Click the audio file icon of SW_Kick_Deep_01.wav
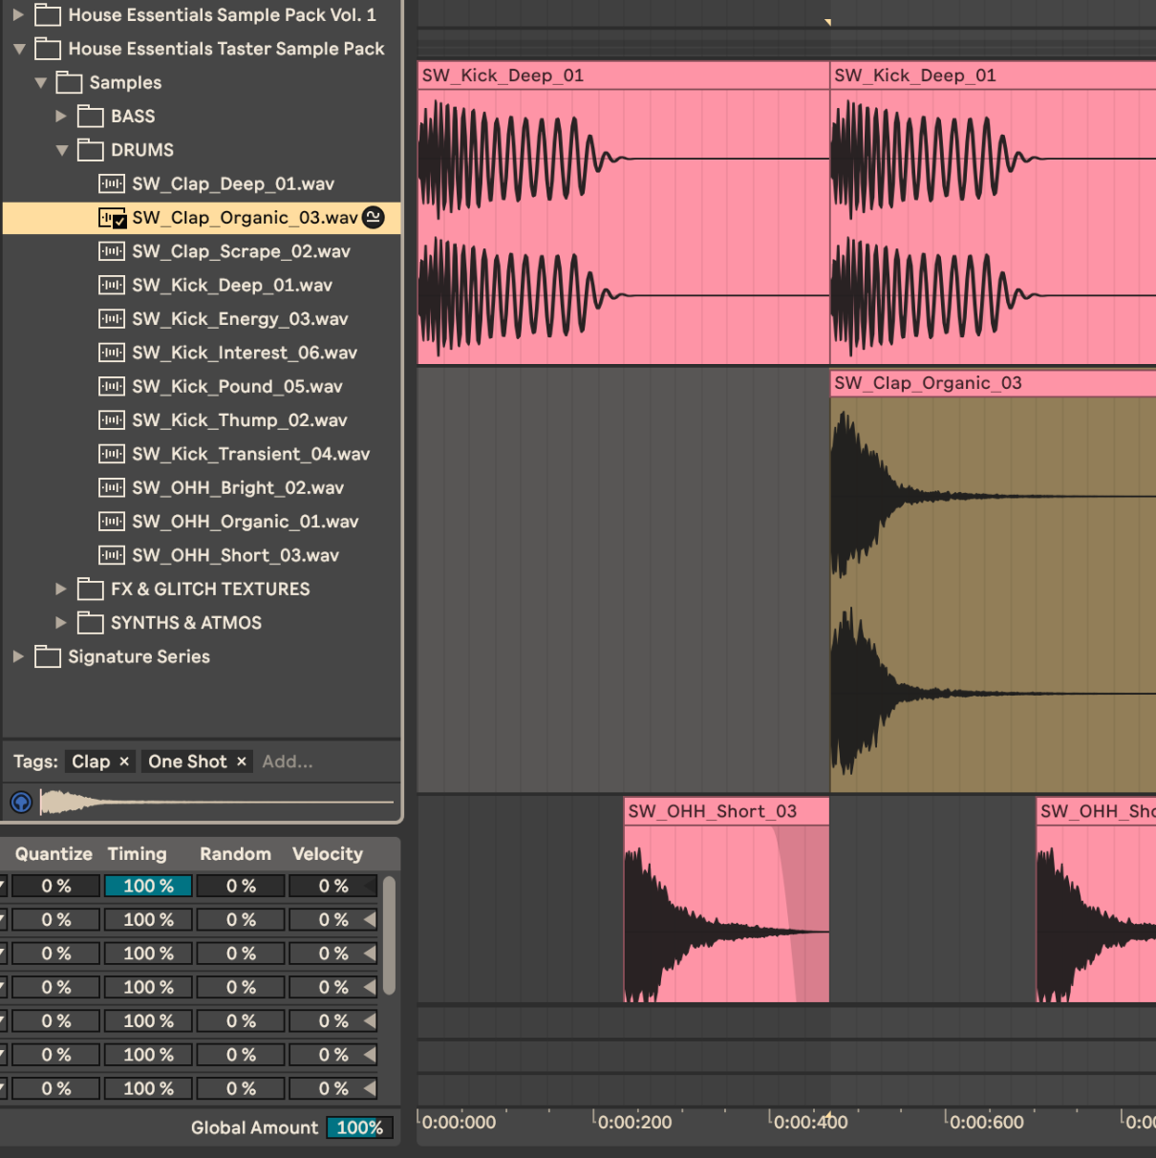Image resolution: width=1156 pixels, height=1158 pixels. [x=112, y=286]
